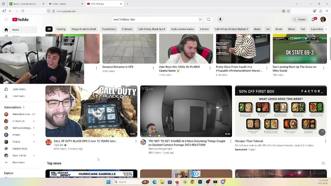Open Photoshop from the Windows taskbar

click(200, 182)
